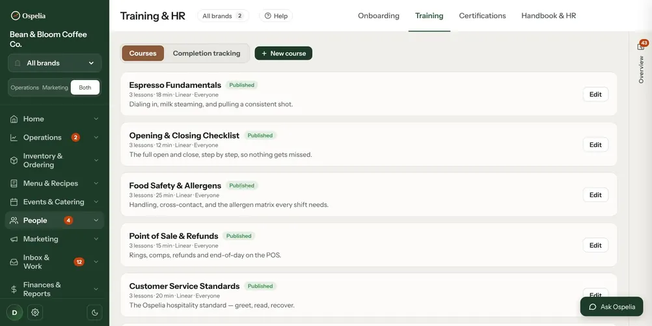Viewport: 652px width, 326px height.
Task: Expand the Menu & Recipes chevron
Action: tap(96, 183)
